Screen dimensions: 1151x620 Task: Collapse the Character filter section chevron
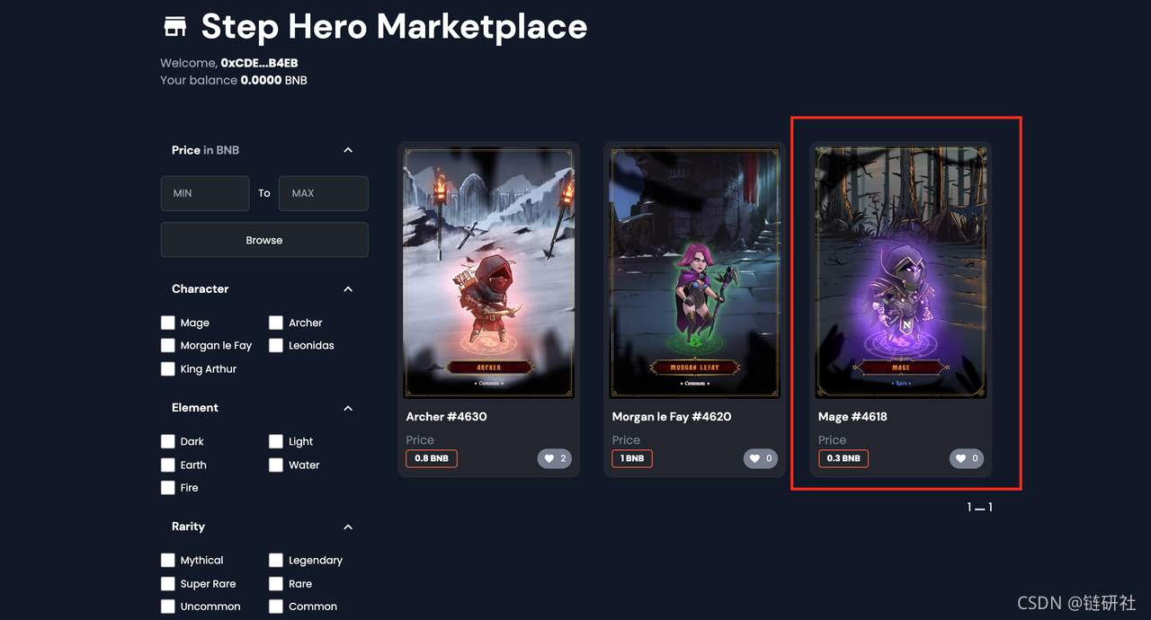click(x=348, y=289)
